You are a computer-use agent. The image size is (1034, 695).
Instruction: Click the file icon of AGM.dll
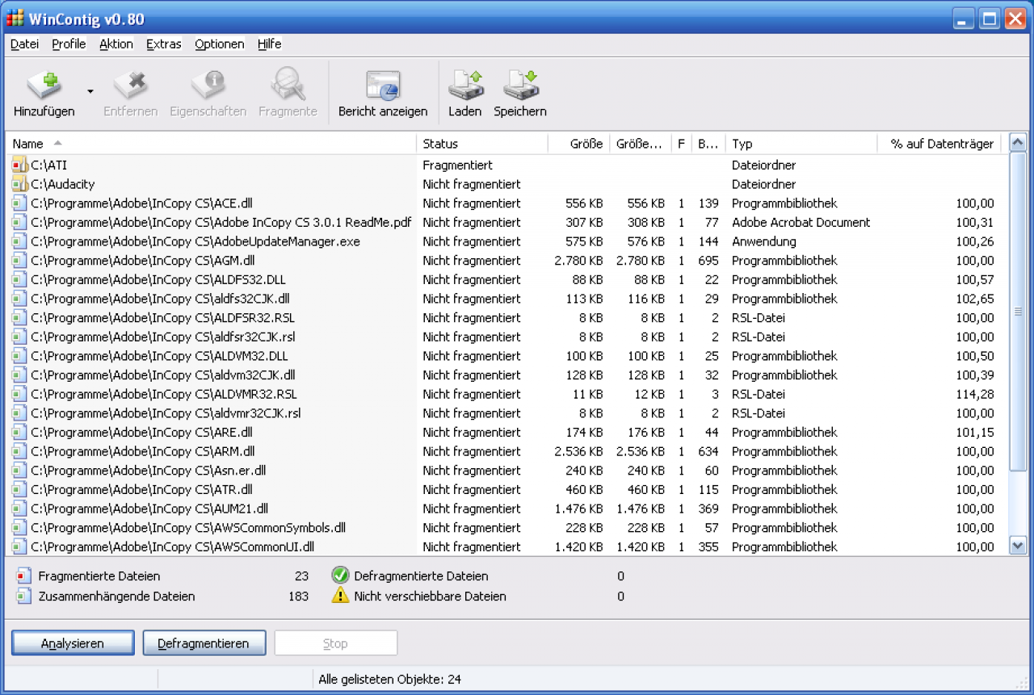click(20, 261)
